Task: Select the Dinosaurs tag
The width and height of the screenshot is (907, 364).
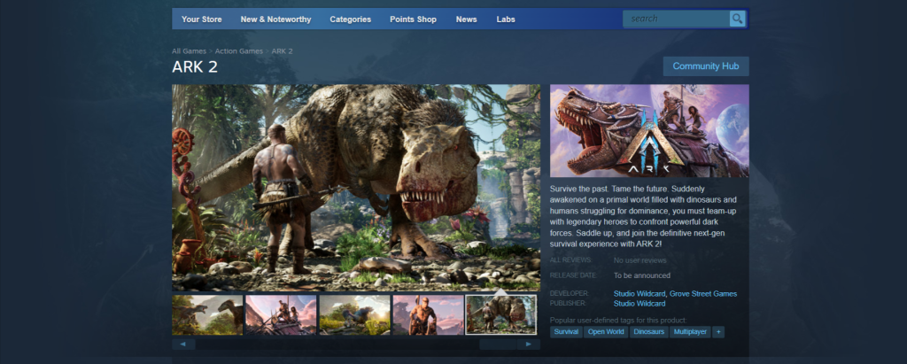Action: click(x=648, y=331)
